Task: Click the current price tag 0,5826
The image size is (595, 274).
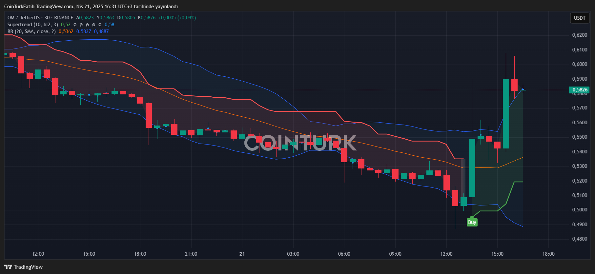Action: pyautogui.click(x=580, y=90)
